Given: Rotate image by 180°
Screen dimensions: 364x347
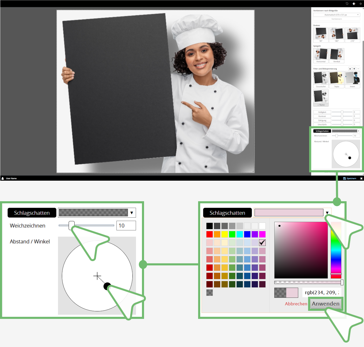Looking at the screenshot, I should point(337,35).
